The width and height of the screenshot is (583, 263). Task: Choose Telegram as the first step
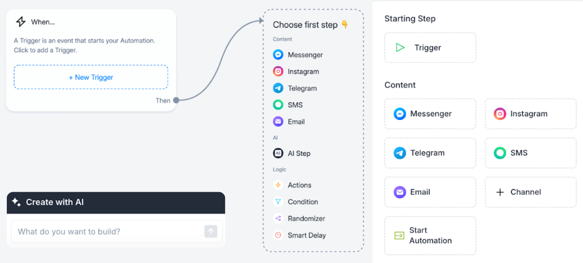pyautogui.click(x=278, y=88)
